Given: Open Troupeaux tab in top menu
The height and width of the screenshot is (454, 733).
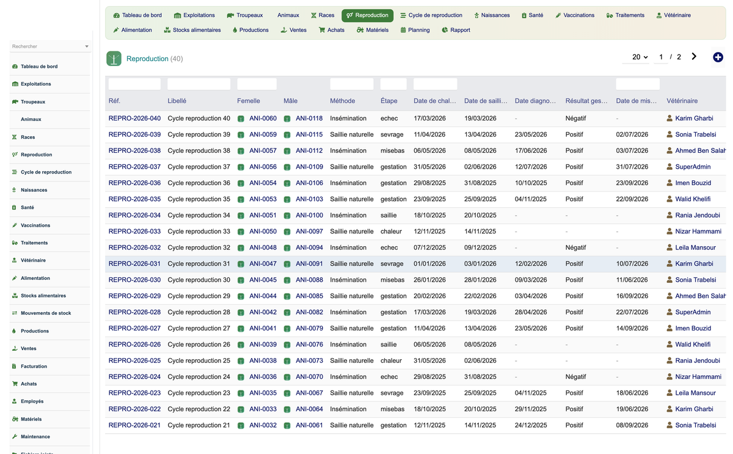Looking at the screenshot, I should click(244, 15).
